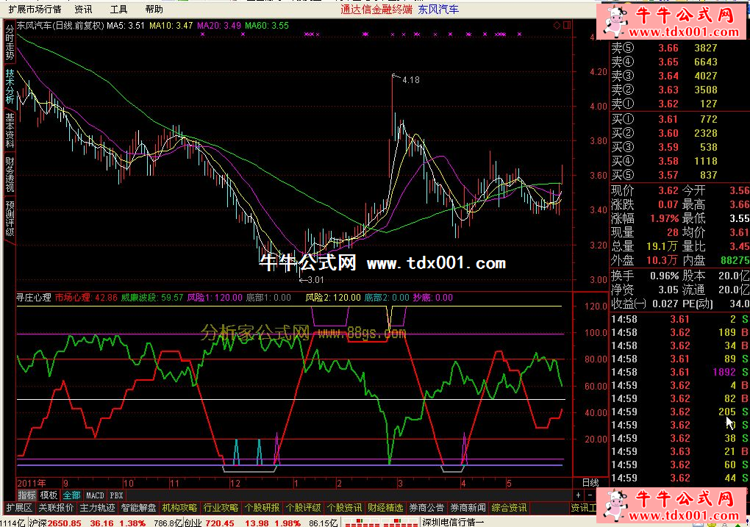Screen dimensions: 750x527
Task: Select the 全部 indicator tab
Action: tap(72, 495)
